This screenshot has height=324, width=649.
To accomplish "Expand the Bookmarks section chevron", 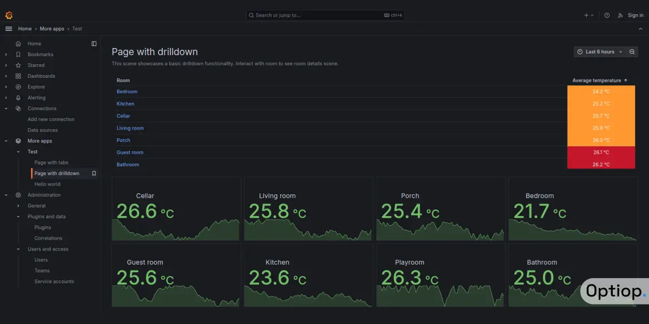I will click(x=5, y=54).
